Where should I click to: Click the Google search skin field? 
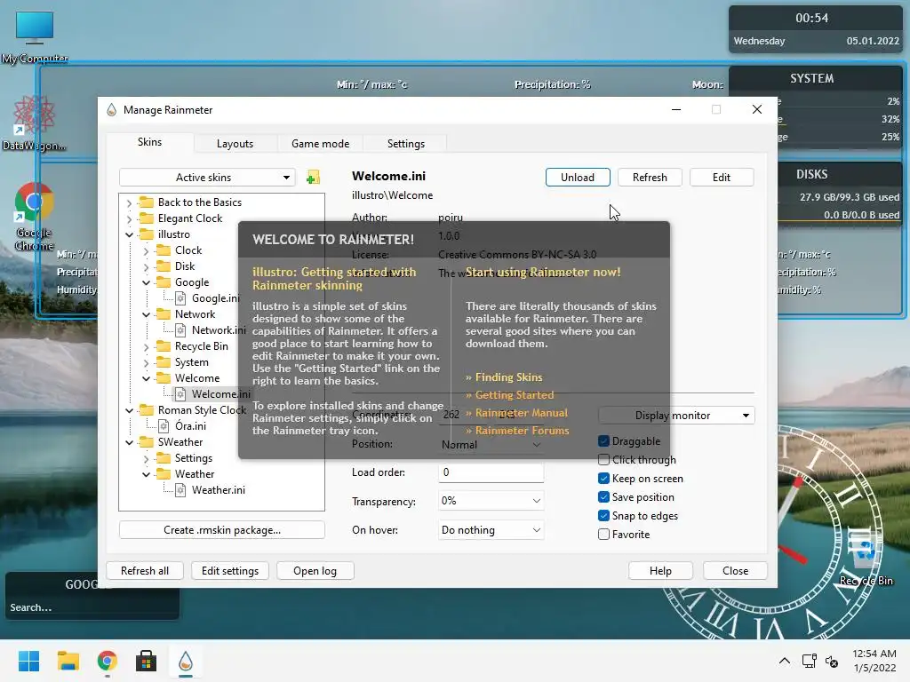click(92, 607)
